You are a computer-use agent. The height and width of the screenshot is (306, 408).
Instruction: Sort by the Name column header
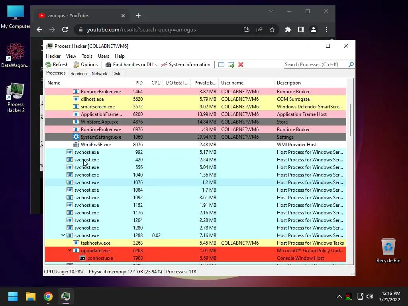(x=85, y=83)
